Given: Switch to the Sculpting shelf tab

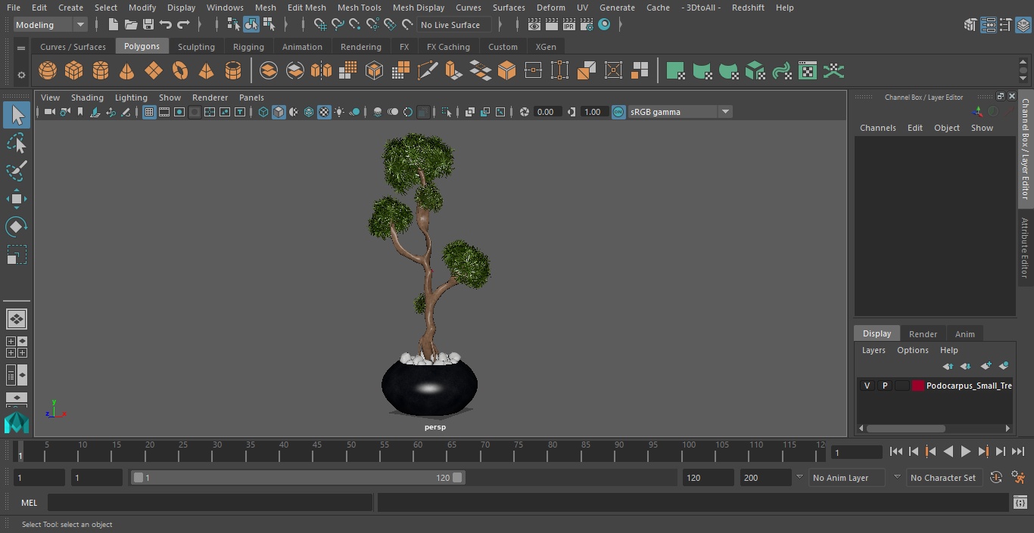Looking at the screenshot, I should point(196,47).
